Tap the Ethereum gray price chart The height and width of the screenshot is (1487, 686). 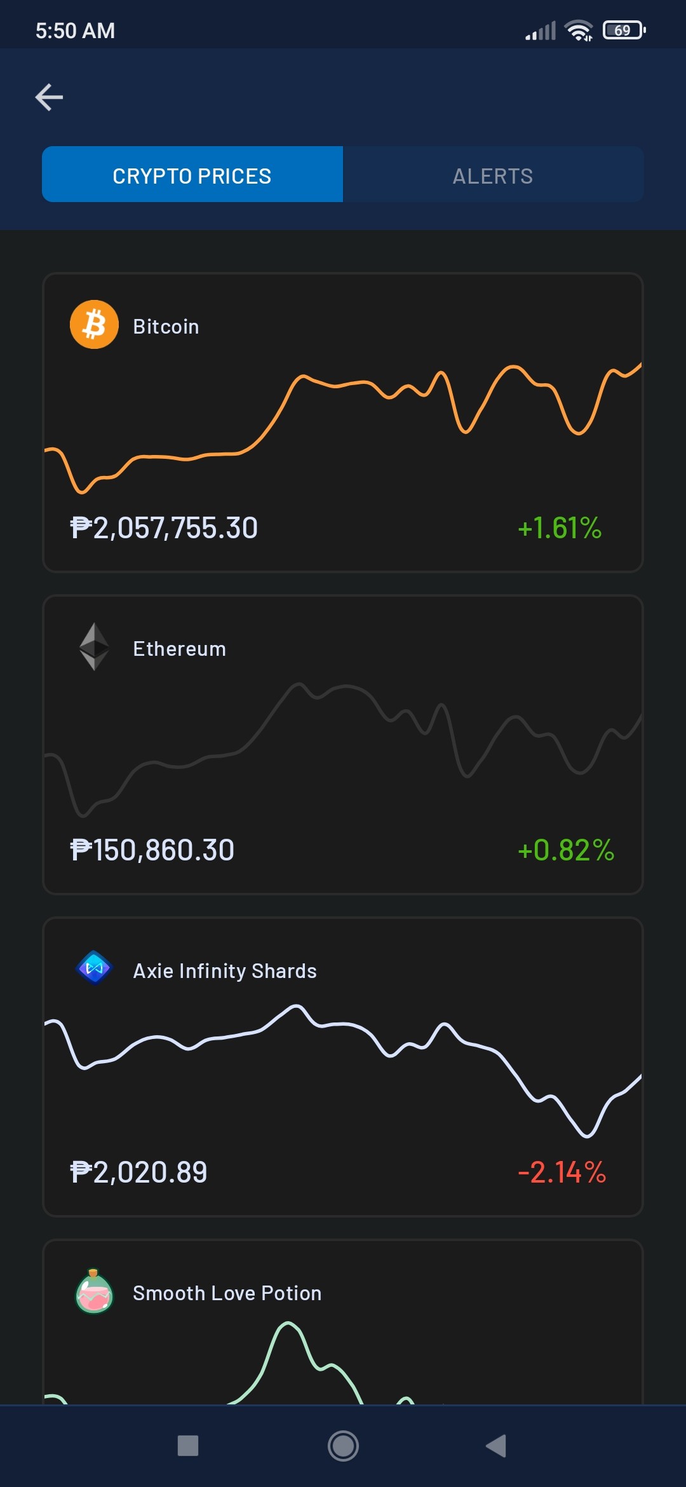(343, 750)
